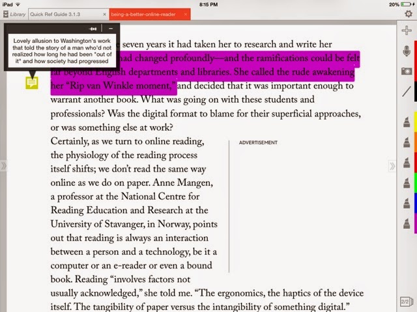Open the Library panel
This screenshot has width=417, height=312.
tap(14, 14)
